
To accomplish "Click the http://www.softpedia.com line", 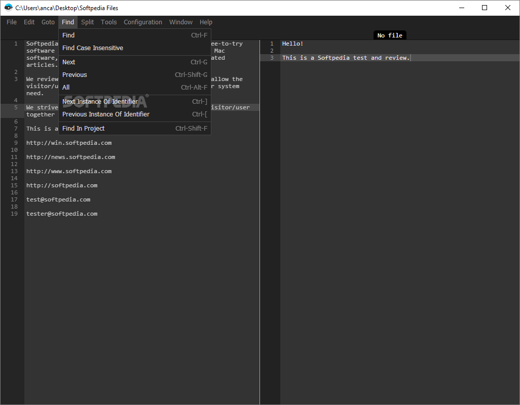I will 69,171.
